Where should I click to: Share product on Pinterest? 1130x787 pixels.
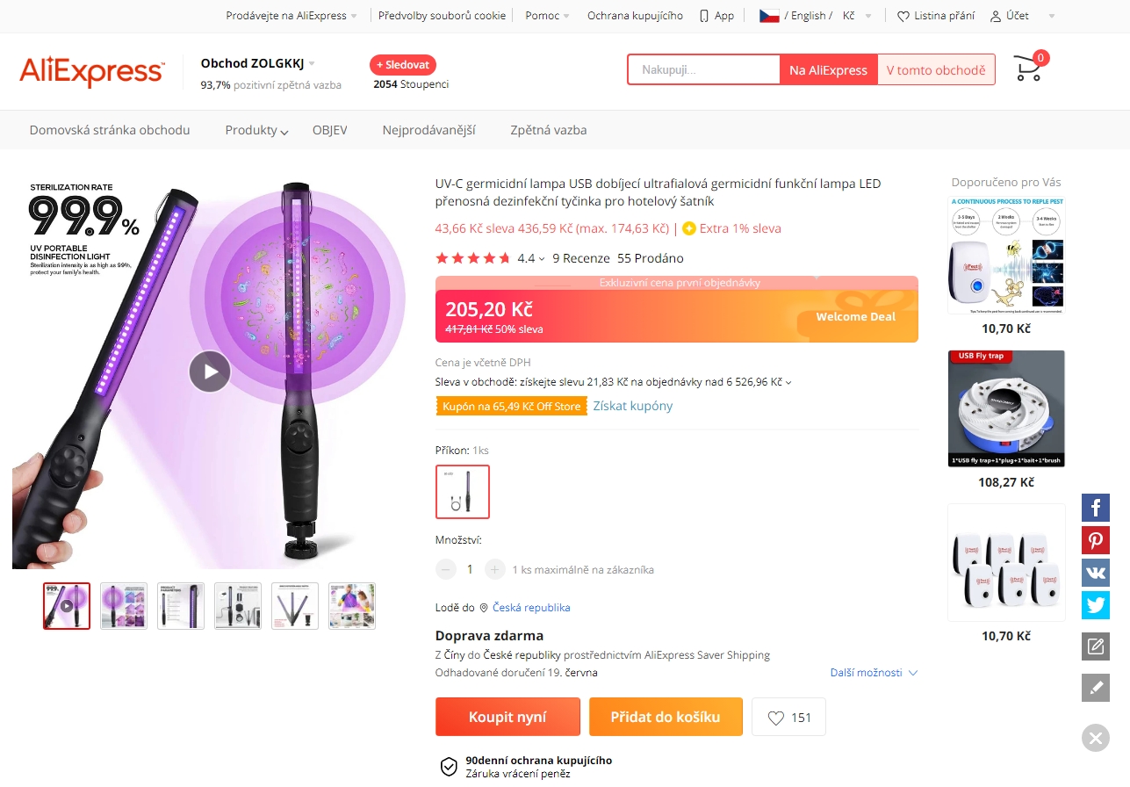pos(1095,540)
